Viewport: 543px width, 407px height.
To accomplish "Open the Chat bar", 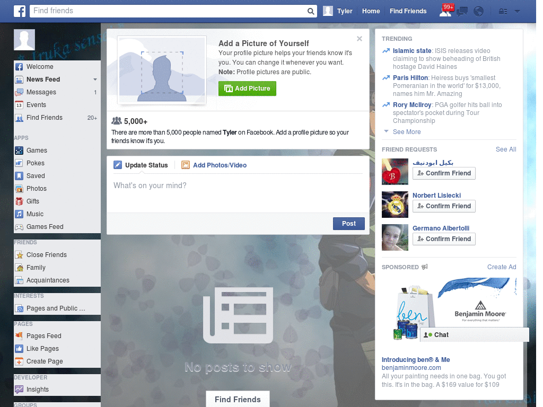I will tap(475, 335).
